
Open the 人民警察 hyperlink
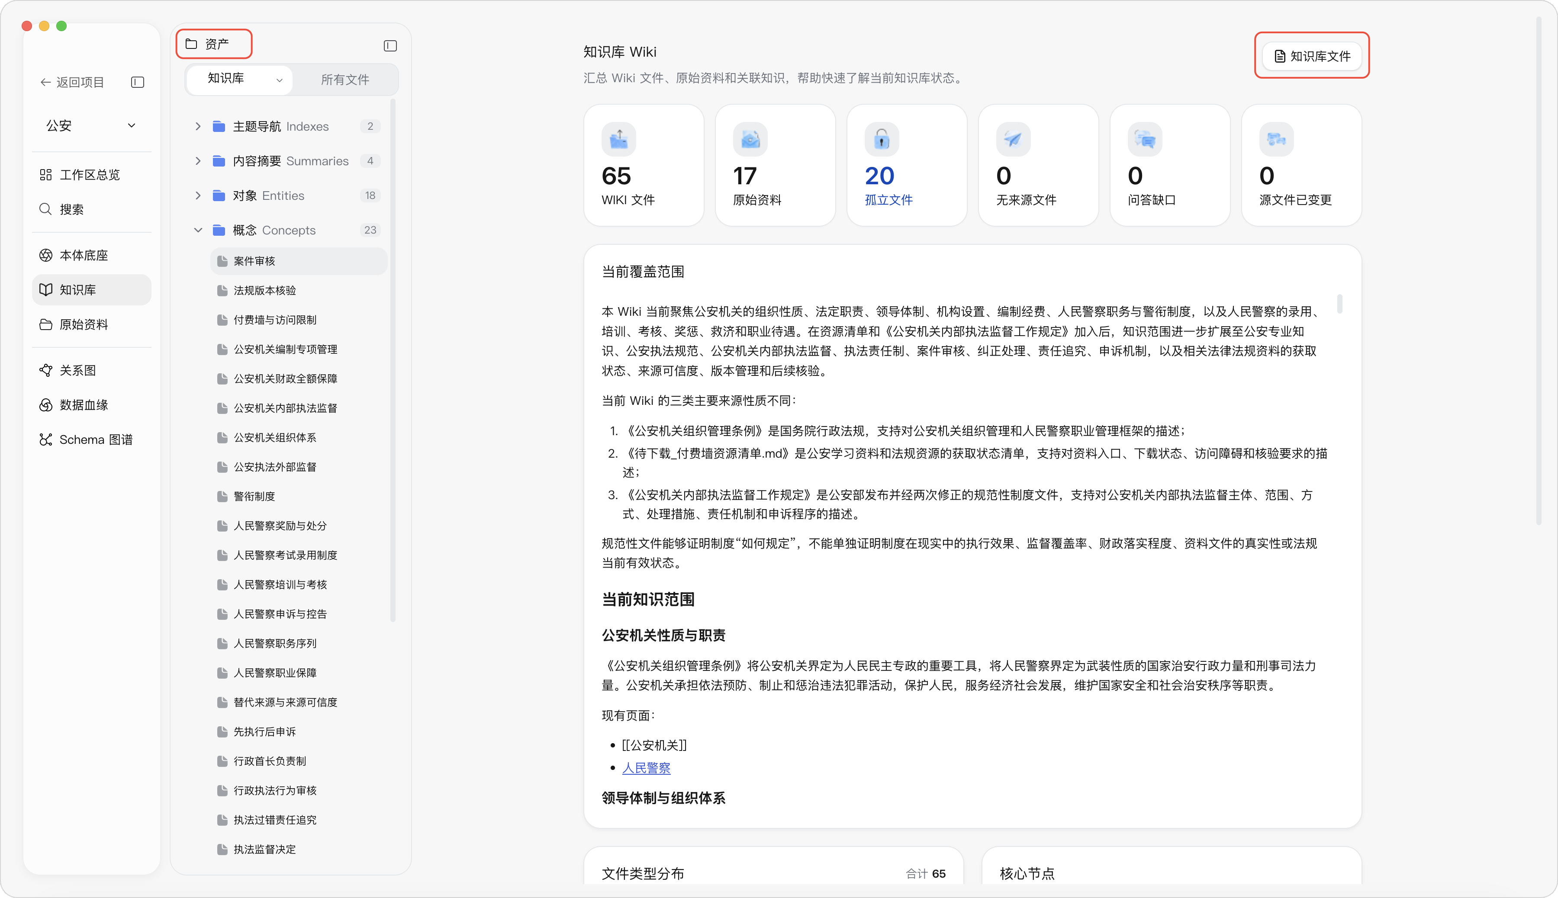point(646,768)
